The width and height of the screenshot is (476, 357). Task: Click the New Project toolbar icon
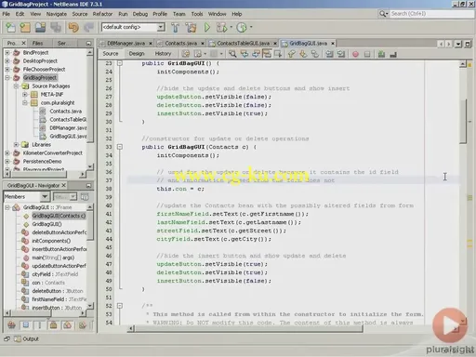(25, 28)
